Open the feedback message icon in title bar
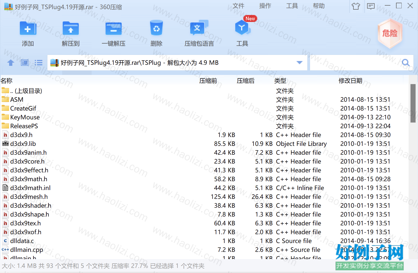The image size is (418, 273). click(x=371, y=6)
